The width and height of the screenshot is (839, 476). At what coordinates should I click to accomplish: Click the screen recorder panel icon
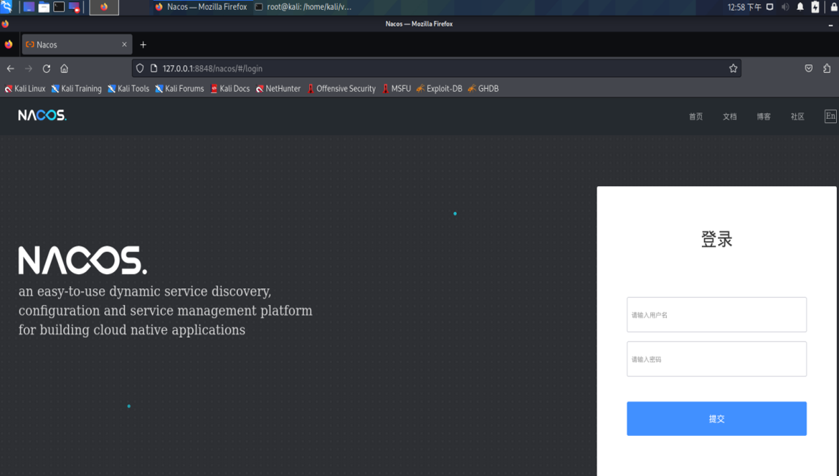tap(74, 7)
